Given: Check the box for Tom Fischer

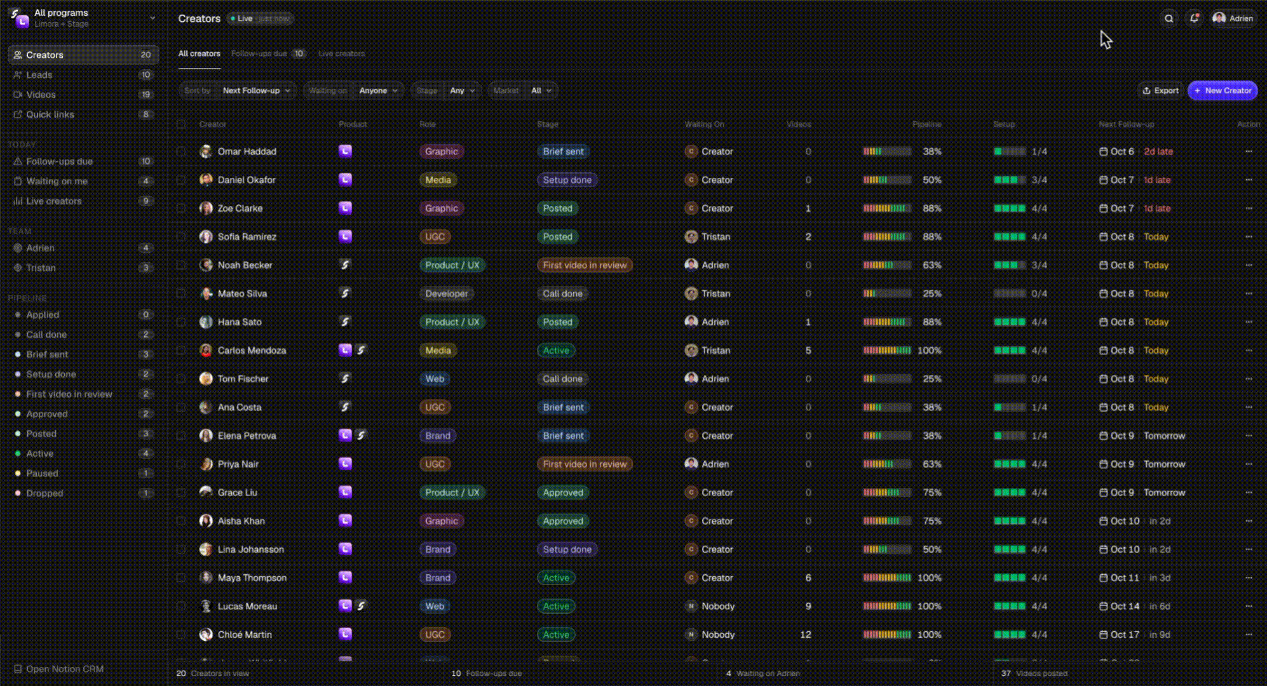Looking at the screenshot, I should point(181,379).
